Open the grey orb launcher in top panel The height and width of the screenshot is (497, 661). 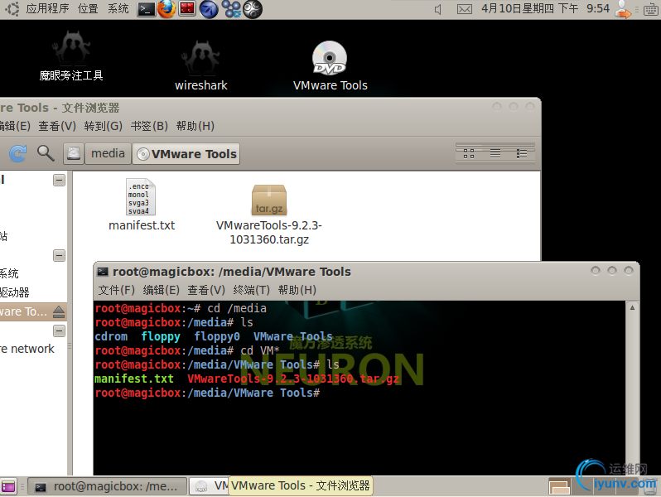pyautogui.click(x=253, y=9)
